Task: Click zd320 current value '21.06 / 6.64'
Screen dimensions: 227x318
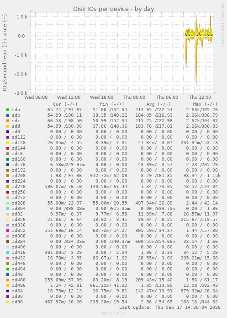Action: click(64, 220)
